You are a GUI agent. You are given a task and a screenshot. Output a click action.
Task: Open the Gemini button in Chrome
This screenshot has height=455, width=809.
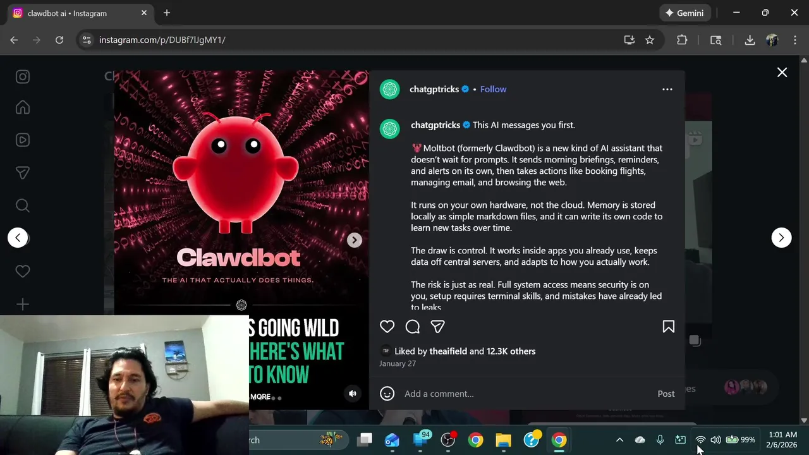point(685,13)
